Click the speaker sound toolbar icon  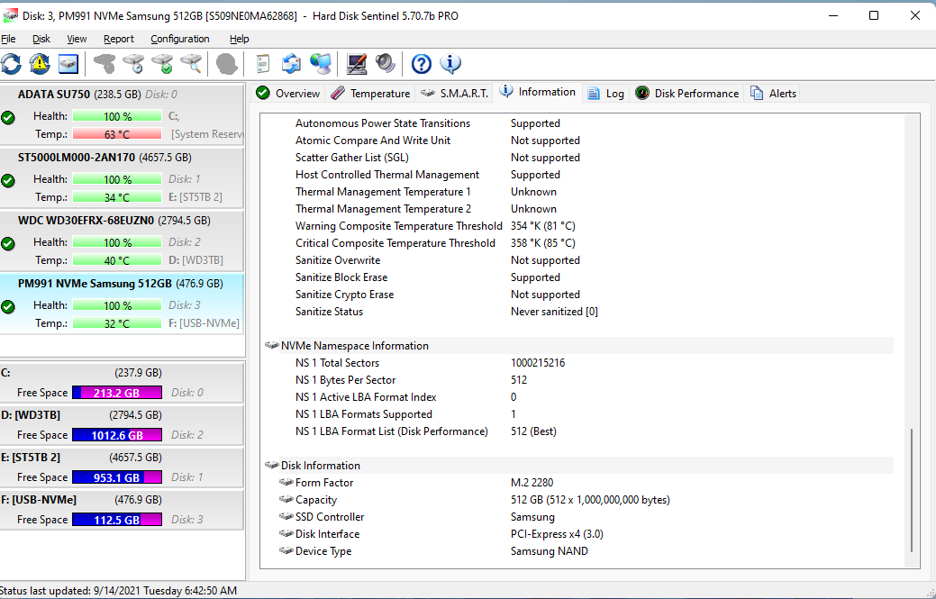(x=385, y=64)
